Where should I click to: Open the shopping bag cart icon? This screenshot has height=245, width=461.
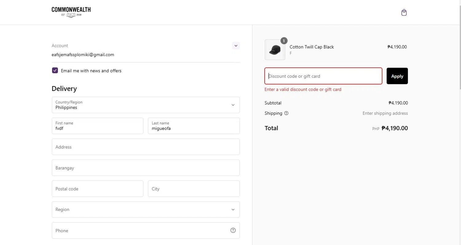pos(404,13)
